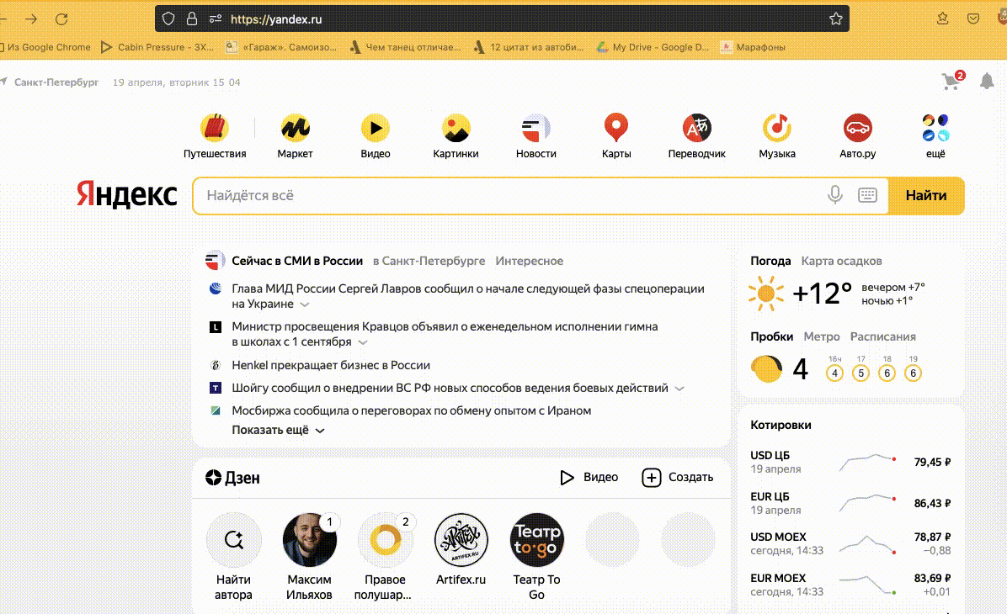This screenshot has height=614, width=1007.
Task: Click the notifications bell icon
Action: (985, 82)
